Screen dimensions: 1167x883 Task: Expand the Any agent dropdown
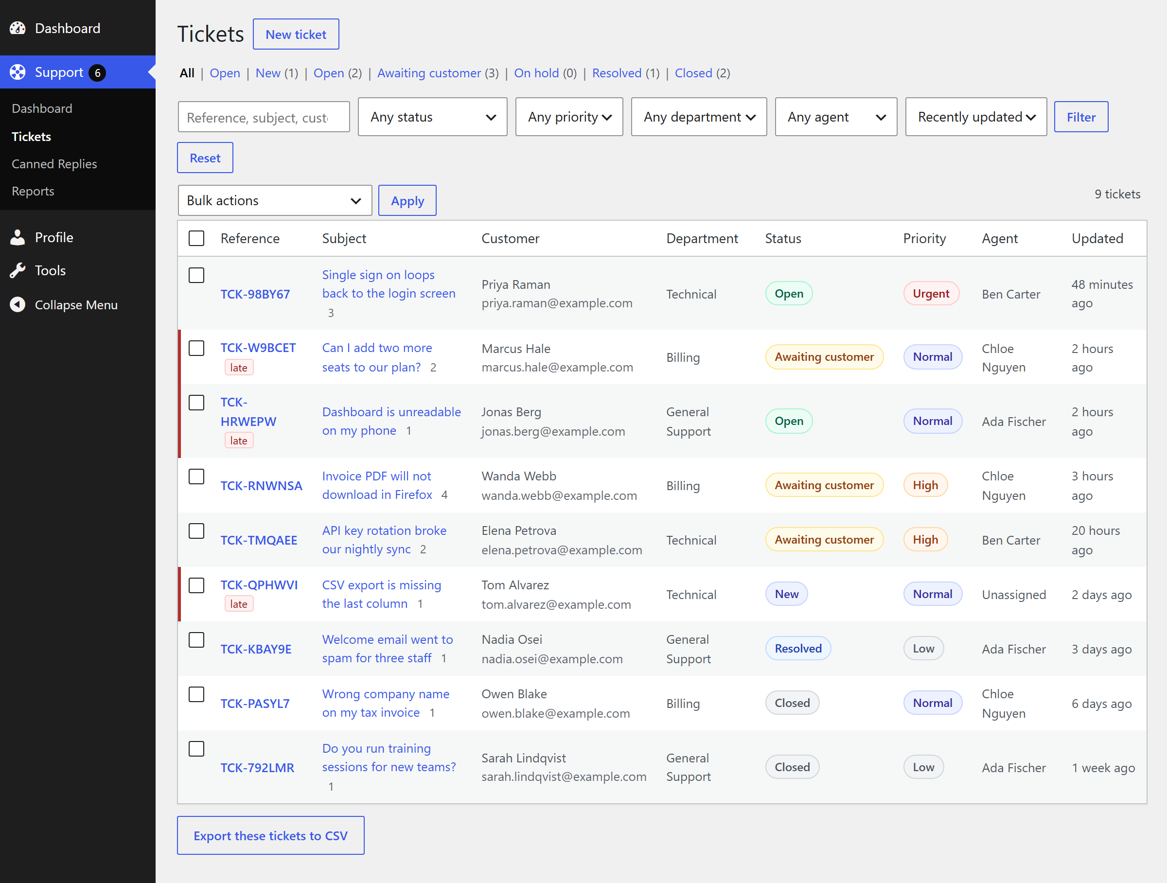pos(836,117)
